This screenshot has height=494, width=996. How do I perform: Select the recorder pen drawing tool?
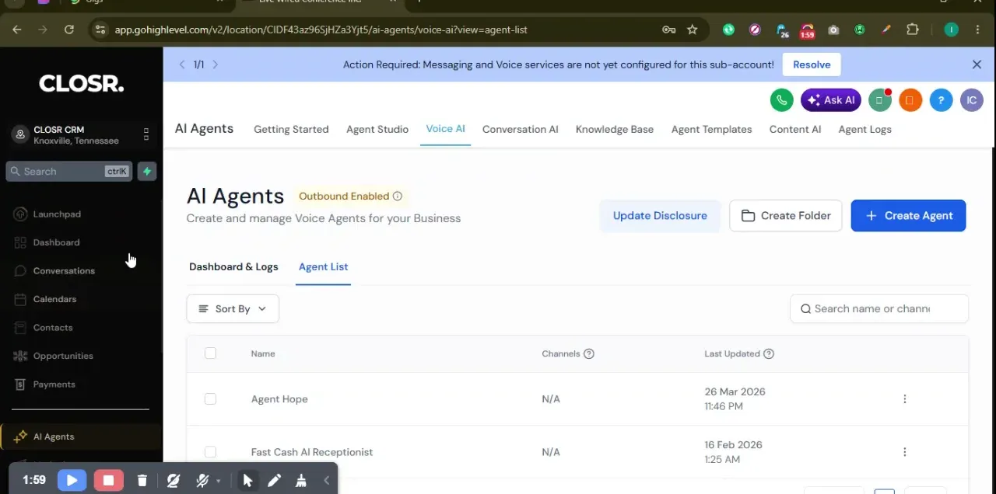(x=274, y=481)
